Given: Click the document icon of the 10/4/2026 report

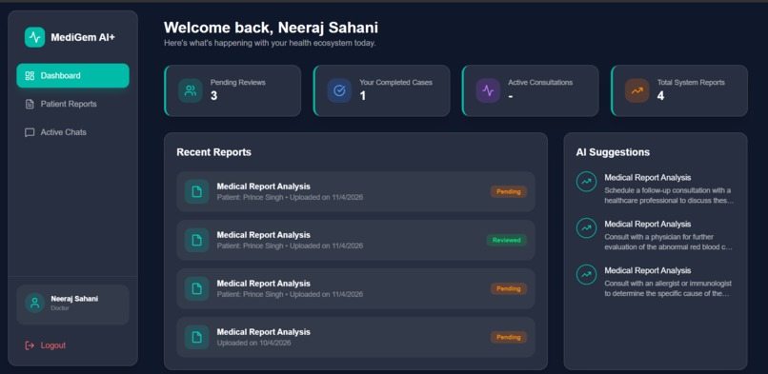Looking at the screenshot, I should coord(197,337).
